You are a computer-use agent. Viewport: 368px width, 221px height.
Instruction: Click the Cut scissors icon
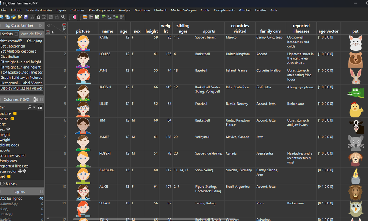coord(32,17)
